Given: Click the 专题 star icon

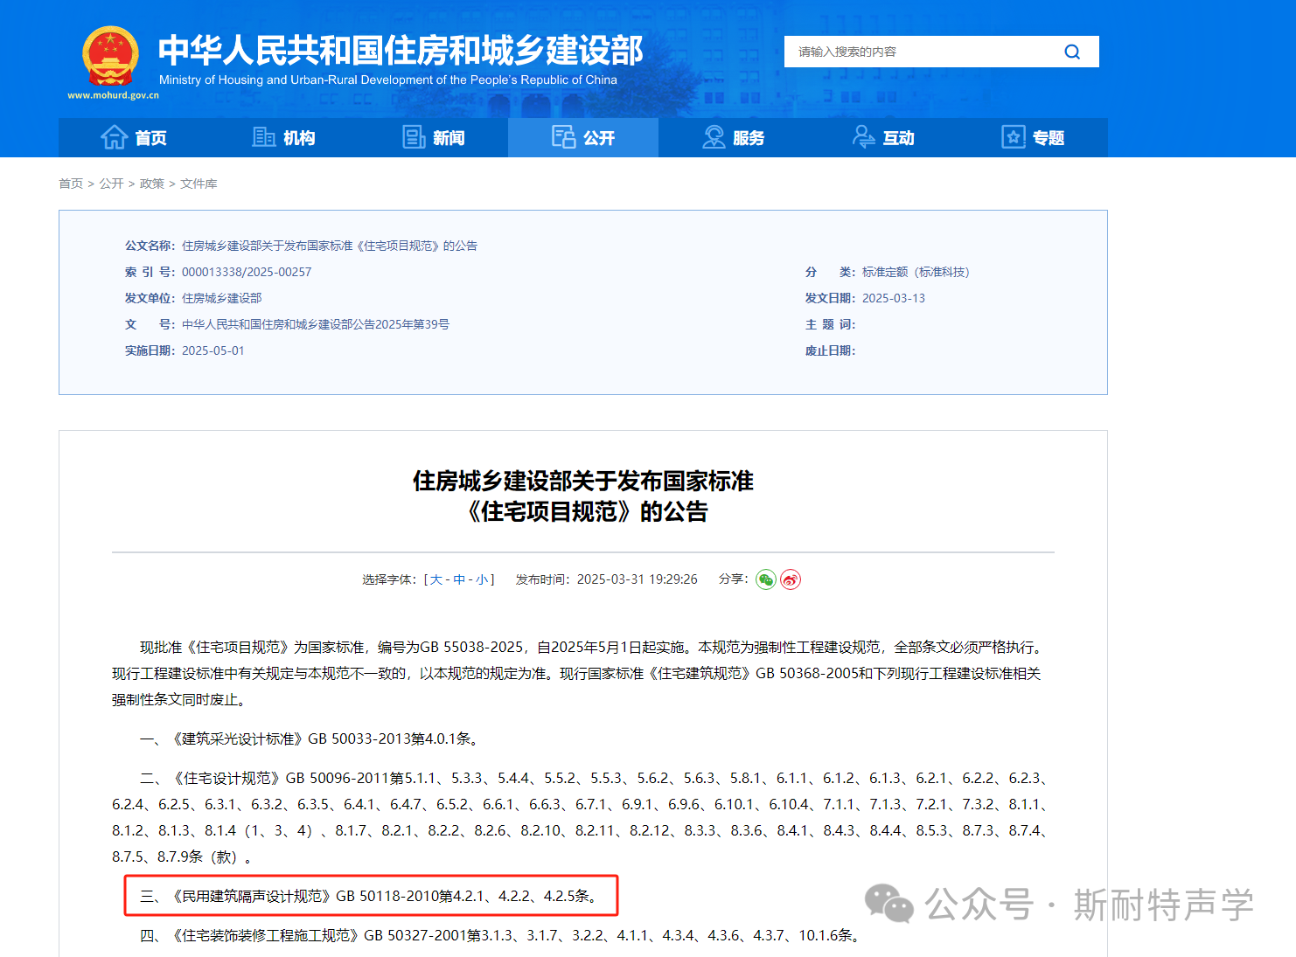Looking at the screenshot, I should pos(1014,137).
